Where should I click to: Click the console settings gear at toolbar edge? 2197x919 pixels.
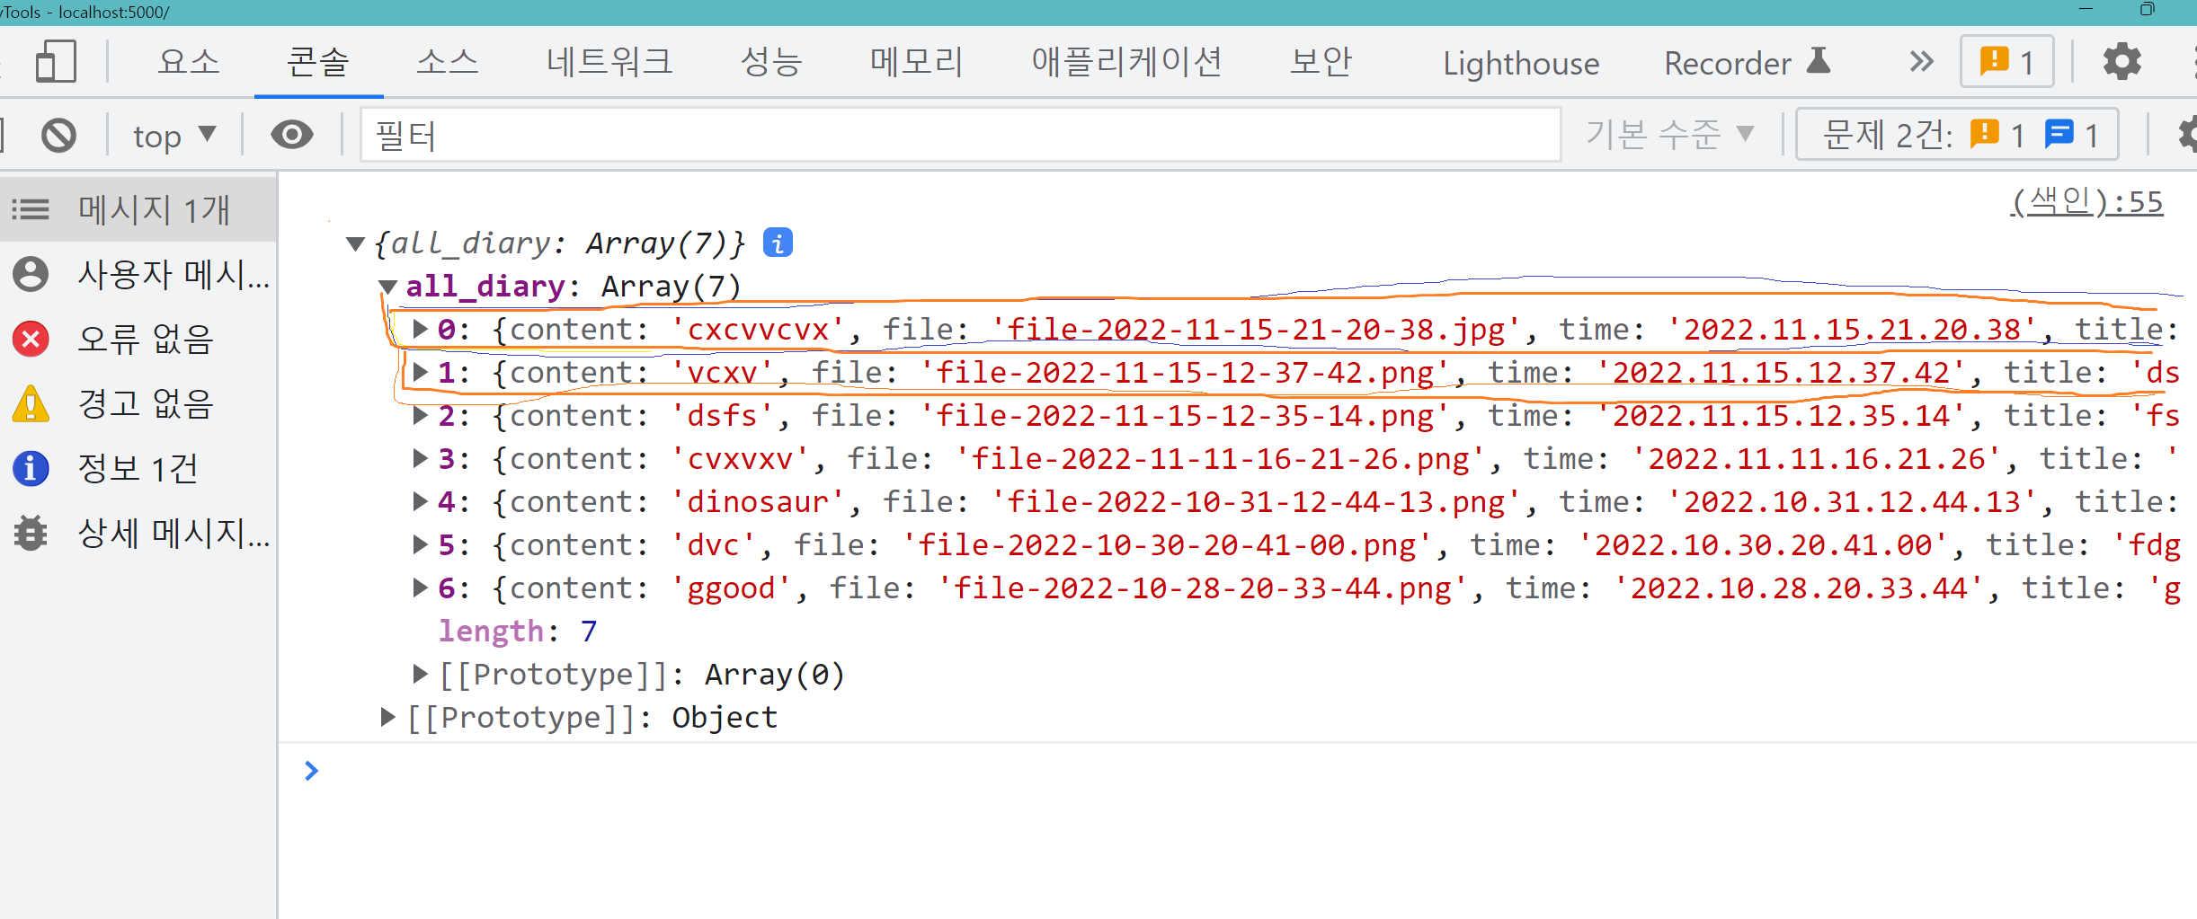tap(2188, 136)
